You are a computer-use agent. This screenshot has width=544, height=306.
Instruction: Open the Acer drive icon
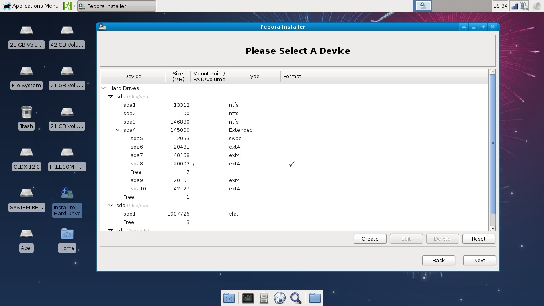click(x=26, y=240)
